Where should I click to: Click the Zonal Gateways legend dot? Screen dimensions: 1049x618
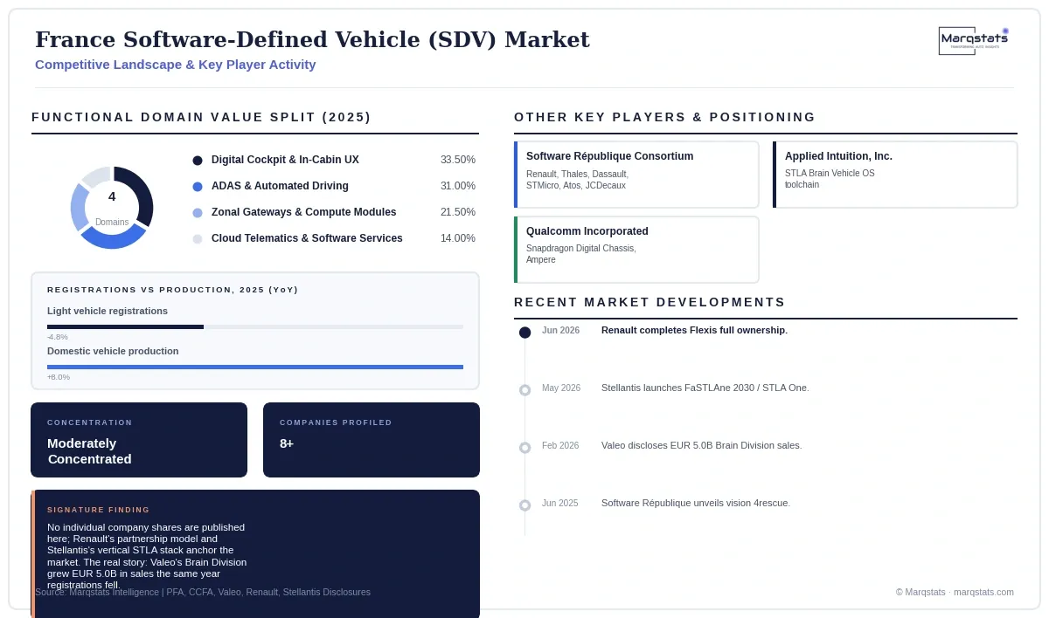(x=198, y=213)
